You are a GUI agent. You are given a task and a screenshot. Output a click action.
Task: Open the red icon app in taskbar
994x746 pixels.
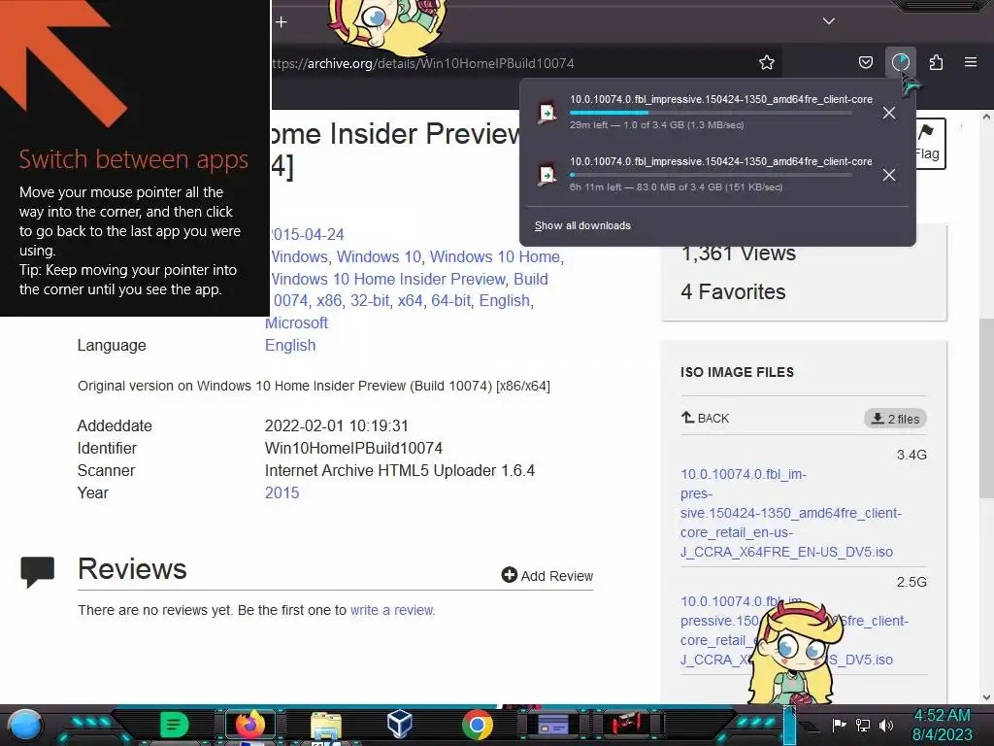click(x=626, y=725)
